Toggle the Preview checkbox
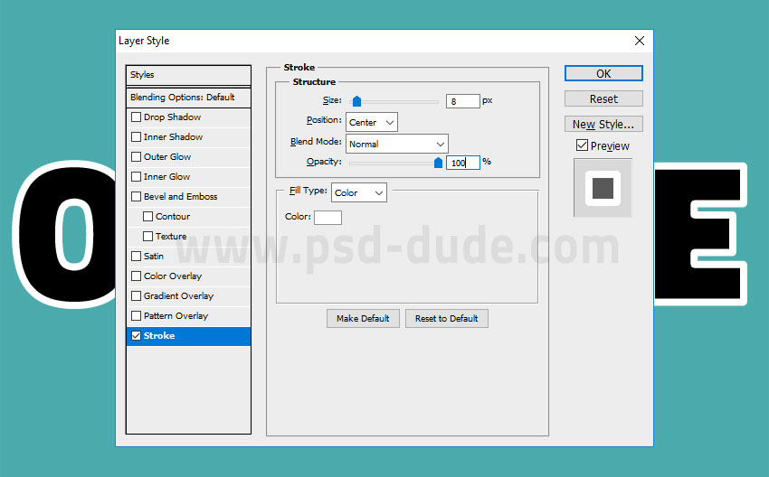This screenshot has width=769, height=477. [x=582, y=145]
